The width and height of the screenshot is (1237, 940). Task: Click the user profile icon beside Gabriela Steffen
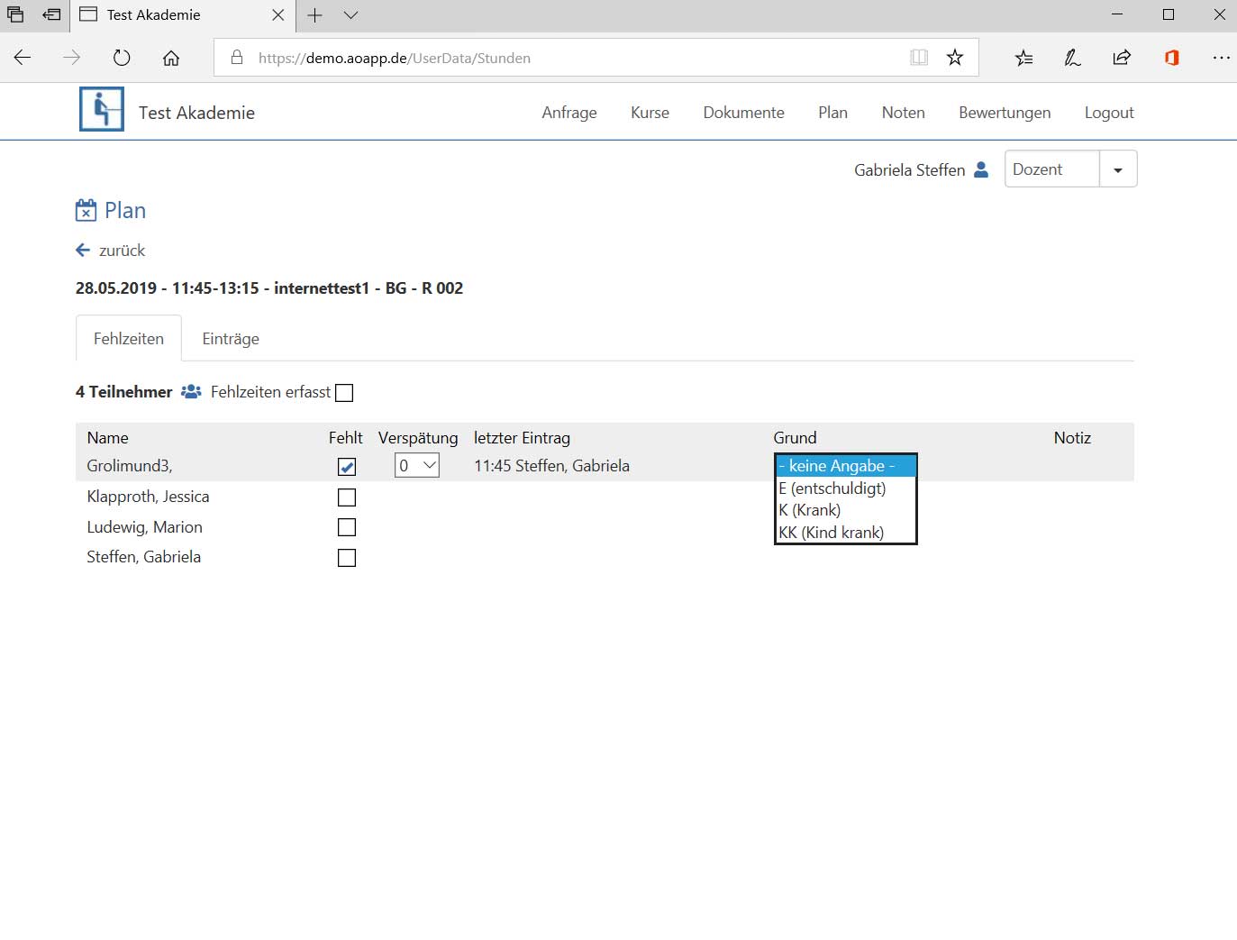pos(981,169)
